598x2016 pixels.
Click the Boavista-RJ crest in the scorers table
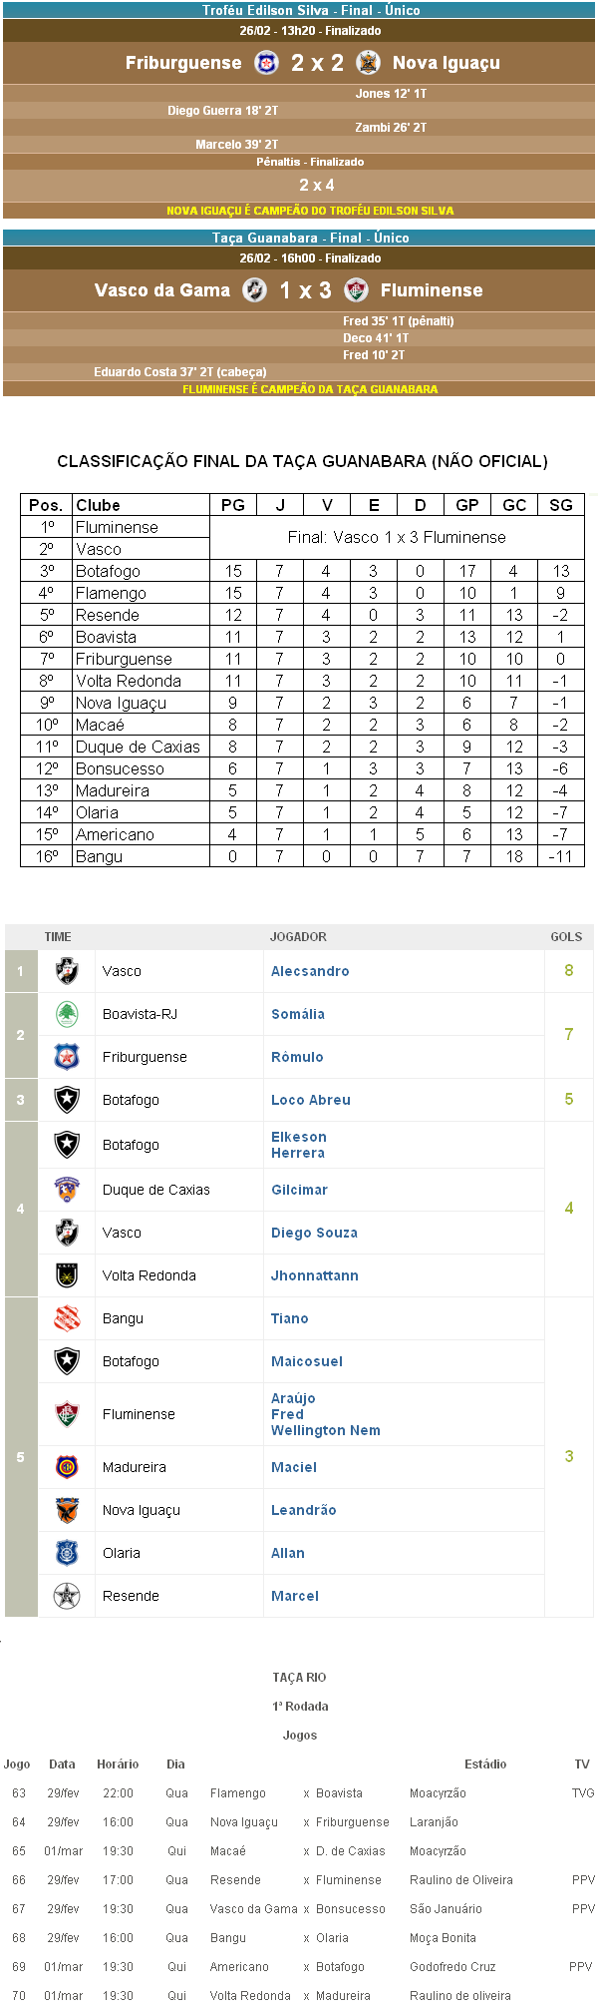(67, 1014)
